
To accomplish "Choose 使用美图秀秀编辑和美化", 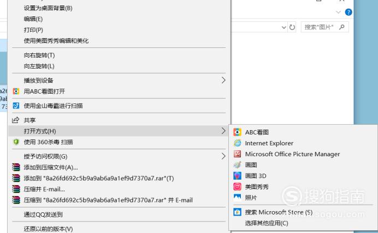I will (x=56, y=41).
